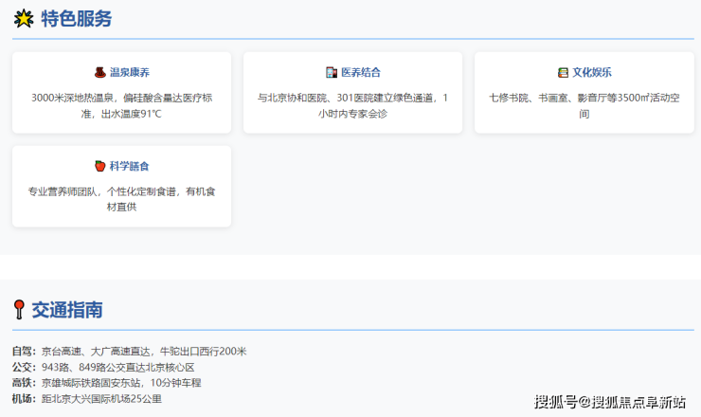Click the 专业营养师团队 description text
This screenshot has height=417, width=701.
(x=121, y=199)
